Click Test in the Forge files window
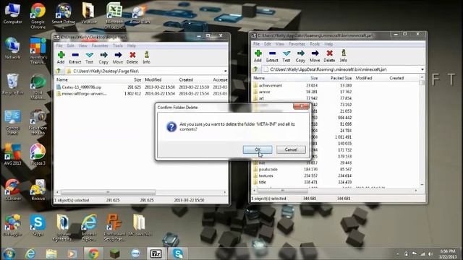463x260 pixels. (89, 57)
